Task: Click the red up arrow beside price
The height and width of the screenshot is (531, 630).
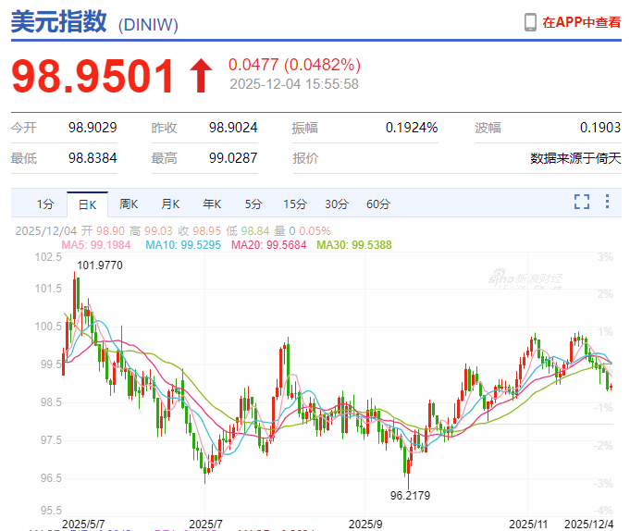Action: [200, 77]
